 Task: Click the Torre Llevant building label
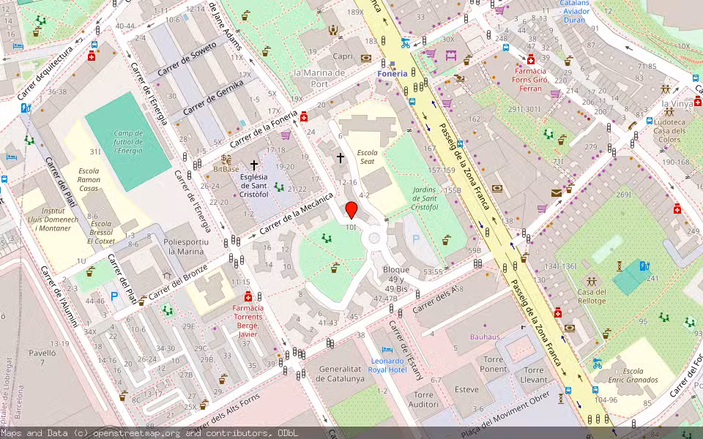pos(534,375)
